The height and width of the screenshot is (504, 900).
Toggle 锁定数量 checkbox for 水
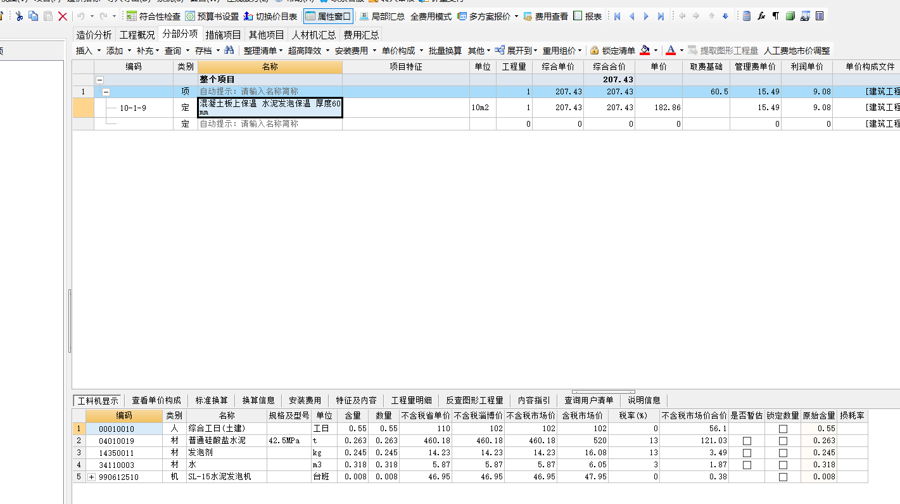[783, 465]
